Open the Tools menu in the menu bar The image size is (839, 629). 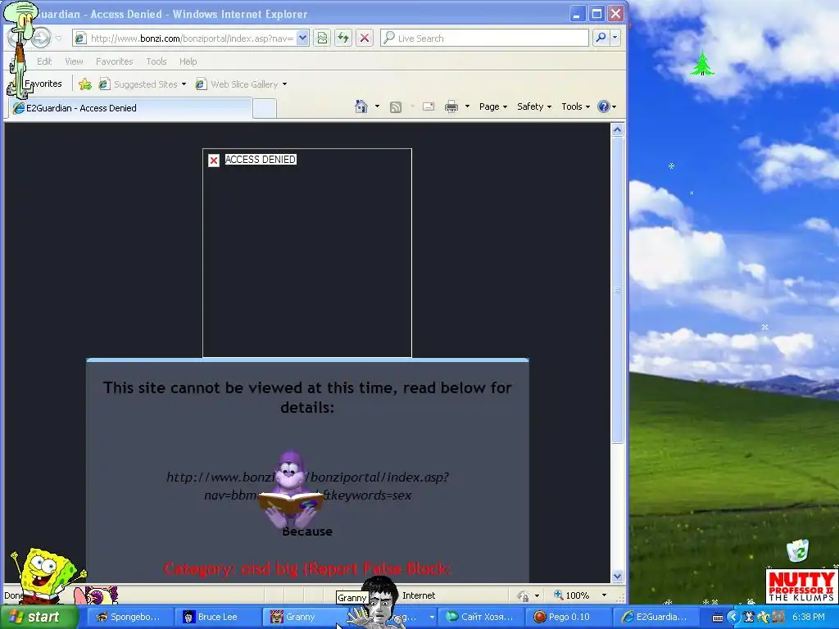[x=156, y=61]
